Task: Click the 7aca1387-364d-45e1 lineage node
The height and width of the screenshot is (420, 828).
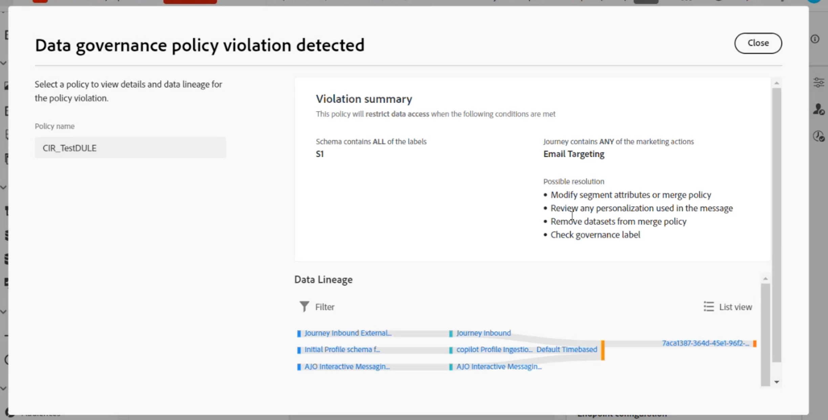Action: tap(705, 343)
